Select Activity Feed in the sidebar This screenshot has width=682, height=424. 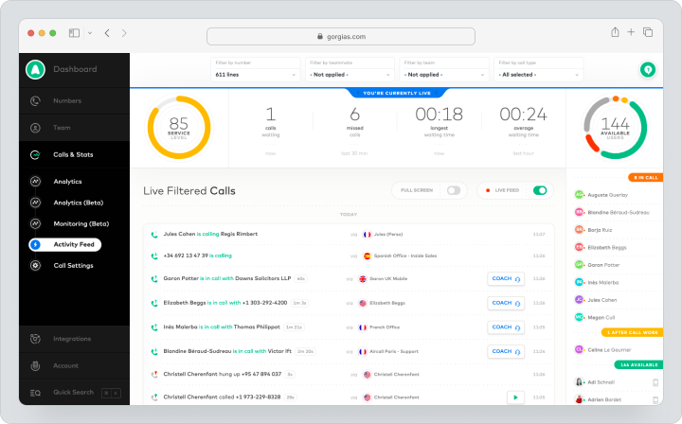tap(64, 244)
